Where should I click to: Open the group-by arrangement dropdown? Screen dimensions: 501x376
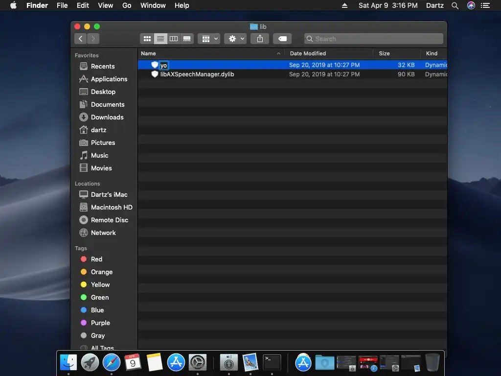point(209,39)
